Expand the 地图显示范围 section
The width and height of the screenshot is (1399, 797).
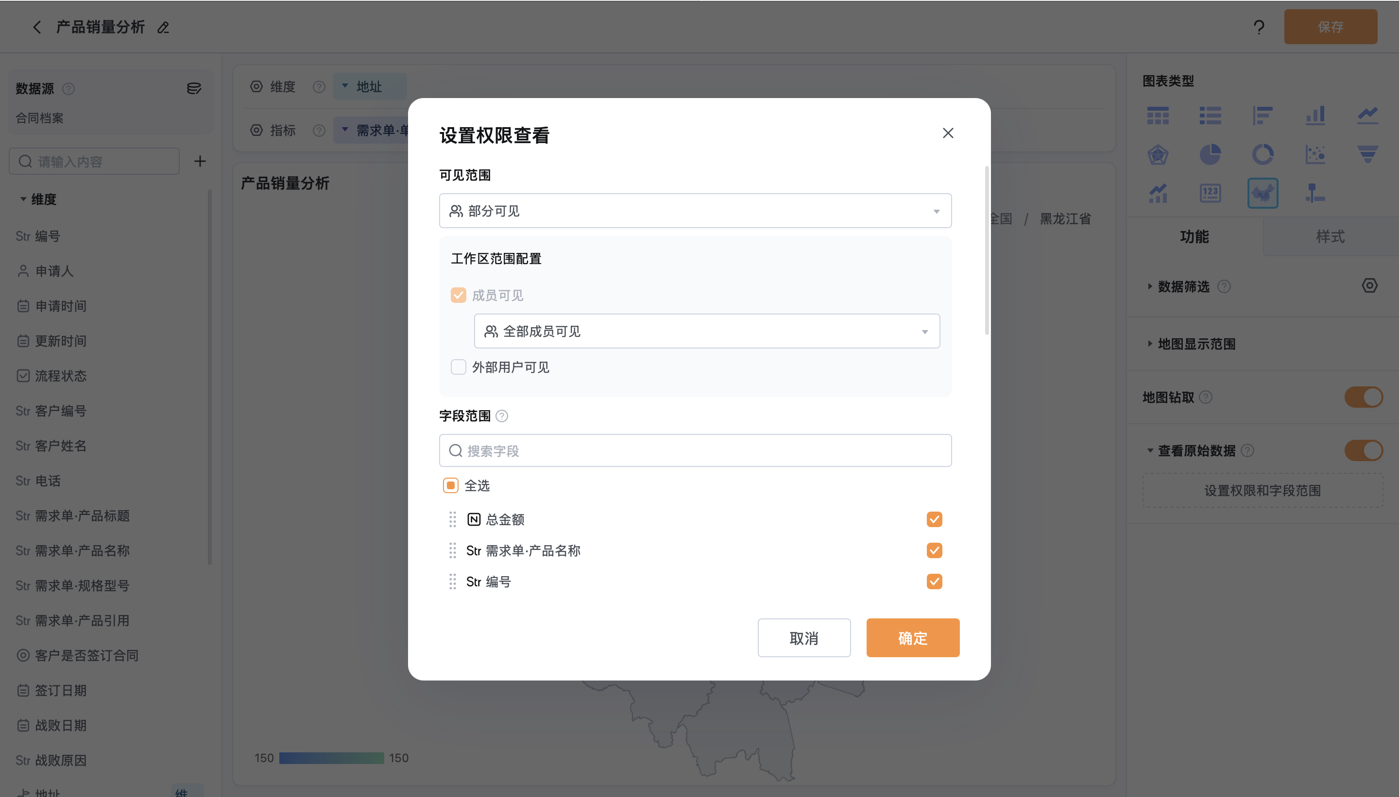click(1149, 344)
